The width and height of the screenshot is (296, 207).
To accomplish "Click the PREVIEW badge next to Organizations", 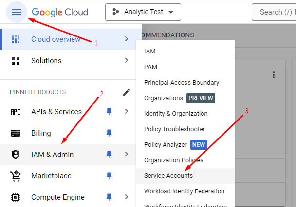I will 201,98.
